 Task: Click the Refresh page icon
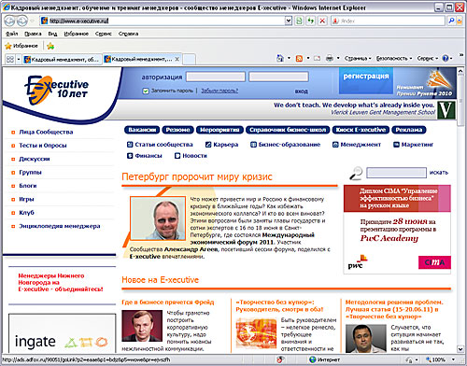coord(310,21)
